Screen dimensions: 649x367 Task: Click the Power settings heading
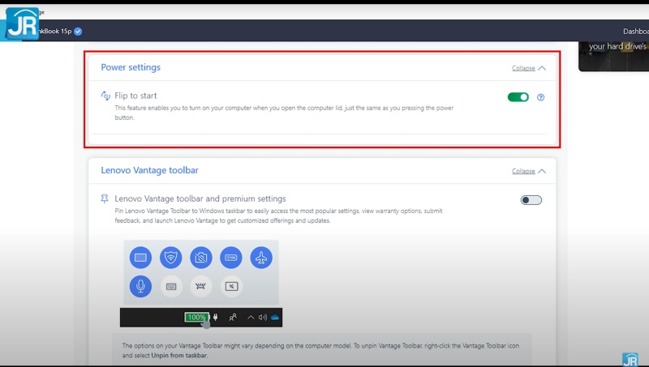coord(131,67)
